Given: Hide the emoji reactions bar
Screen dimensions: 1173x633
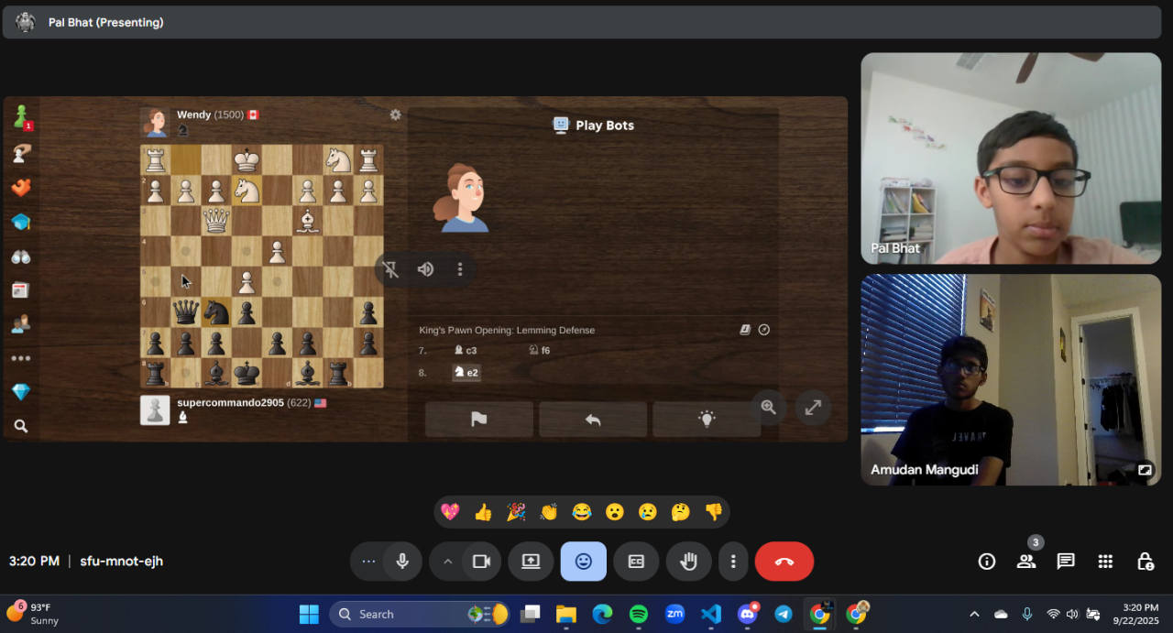Looking at the screenshot, I should click(x=584, y=562).
